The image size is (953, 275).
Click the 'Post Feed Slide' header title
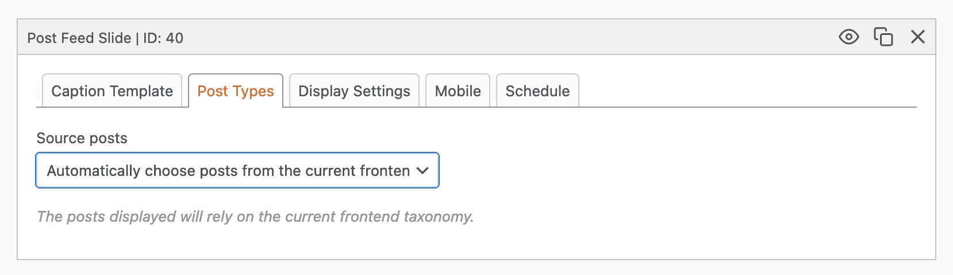coord(79,38)
